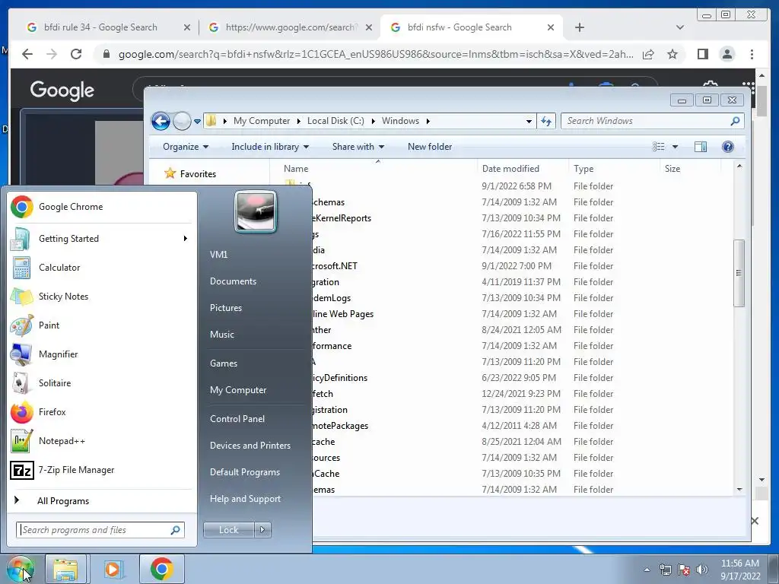Click the network tray icon
Viewport: 779px width, 584px height.
pyautogui.click(x=665, y=570)
